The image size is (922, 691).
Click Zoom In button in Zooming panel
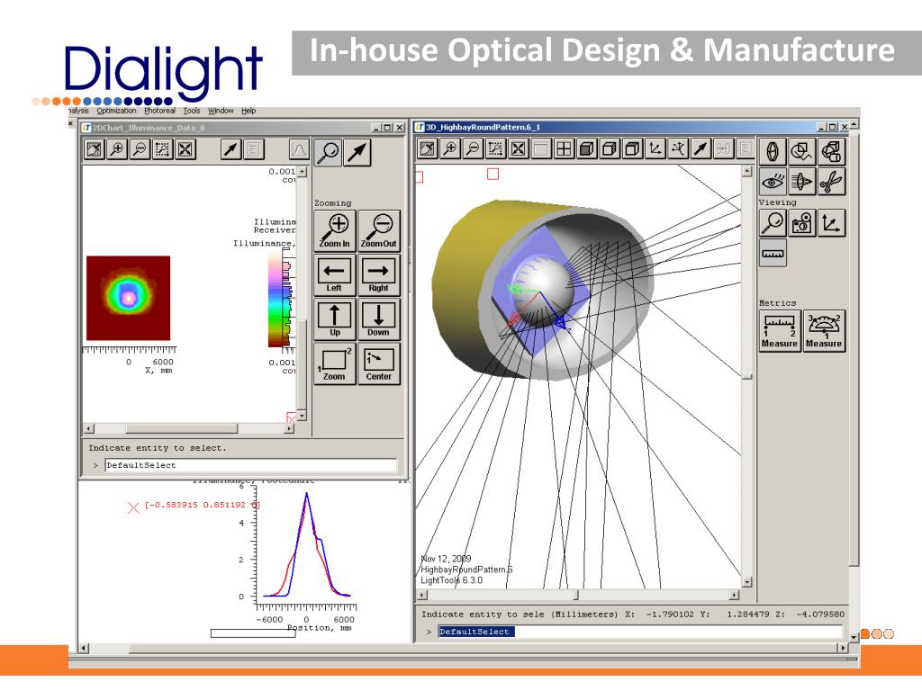coord(335,231)
